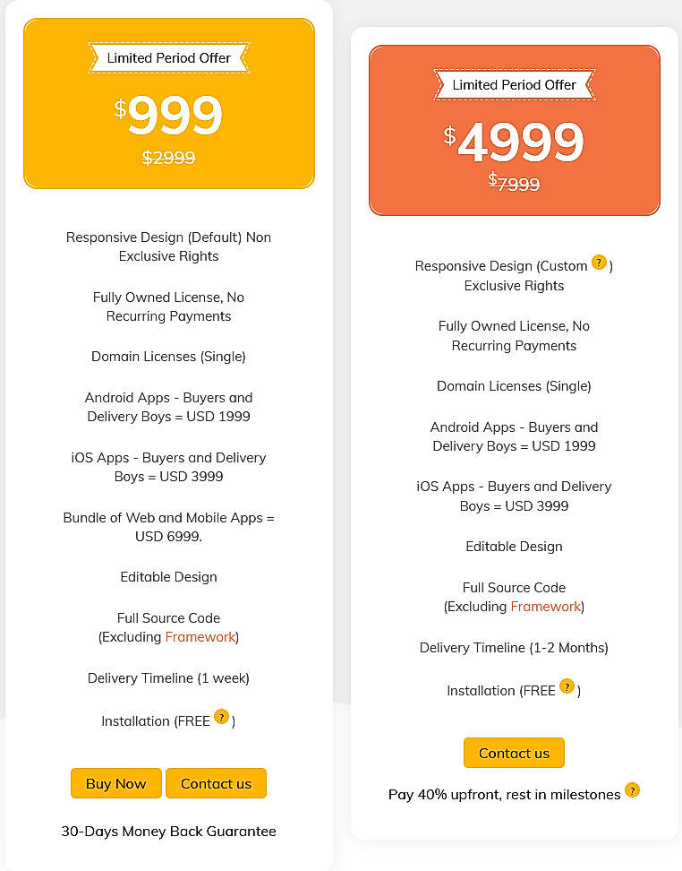Select the orange $4999 pricing card header

514,129
